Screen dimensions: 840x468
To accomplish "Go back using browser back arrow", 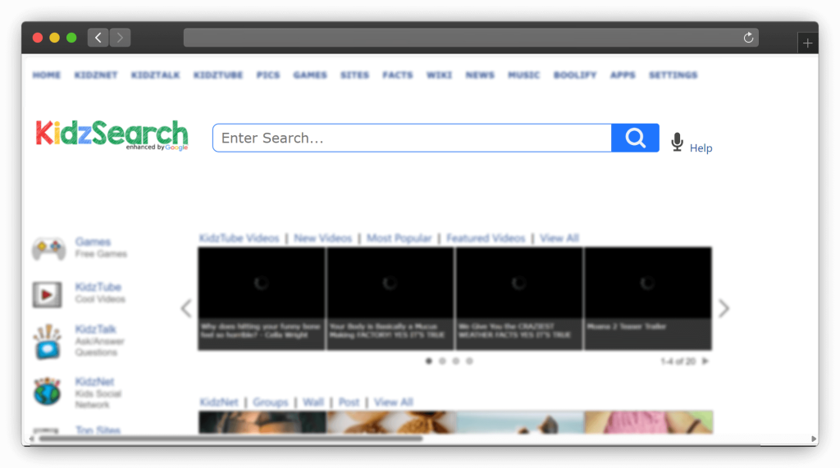I will (x=98, y=38).
